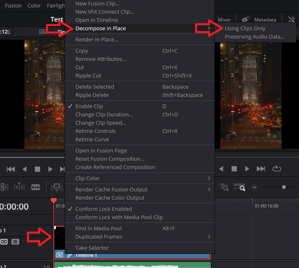Select Preserving Audio Data option
Viewport: 299px width, 268px height.
(255, 37)
